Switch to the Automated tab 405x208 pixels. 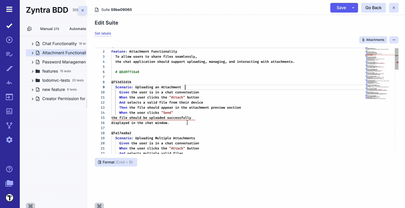[78, 29]
